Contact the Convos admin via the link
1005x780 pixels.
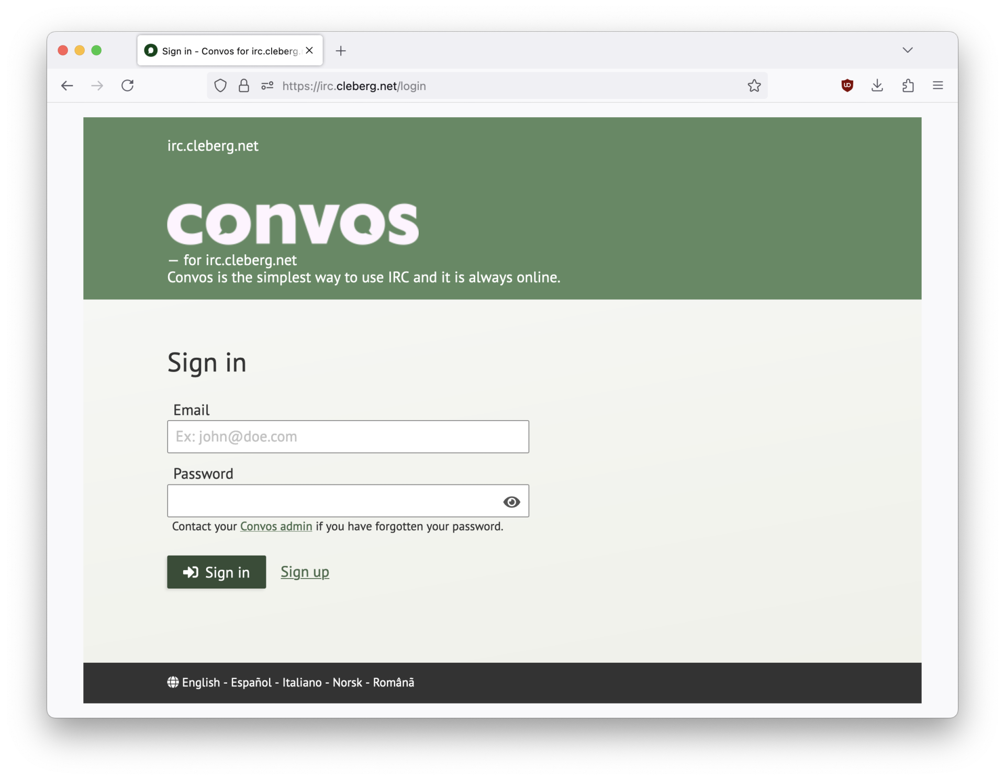click(x=276, y=526)
